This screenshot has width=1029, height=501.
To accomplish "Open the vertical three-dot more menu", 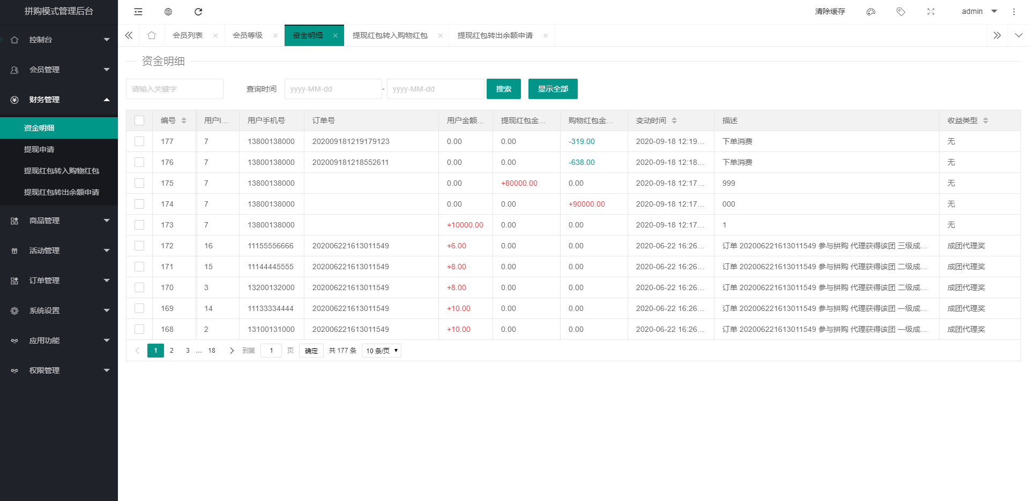I will coord(1014,12).
